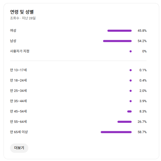The image size is (161, 161).
Task: Select the 여성 row label
Action: pos(13,31)
